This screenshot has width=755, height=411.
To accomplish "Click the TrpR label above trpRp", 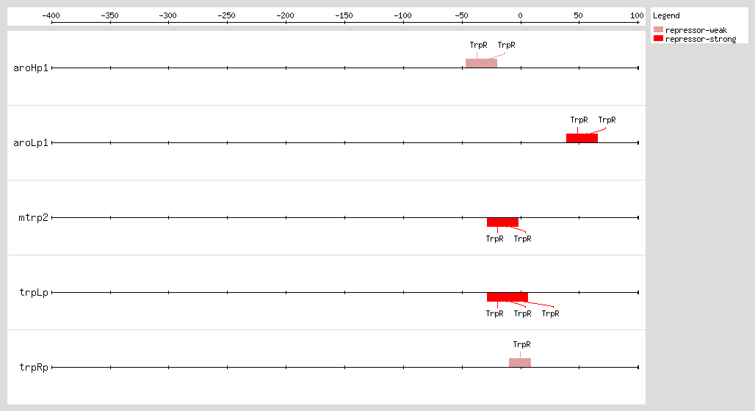I will pyautogui.click(x=522, y=345).
